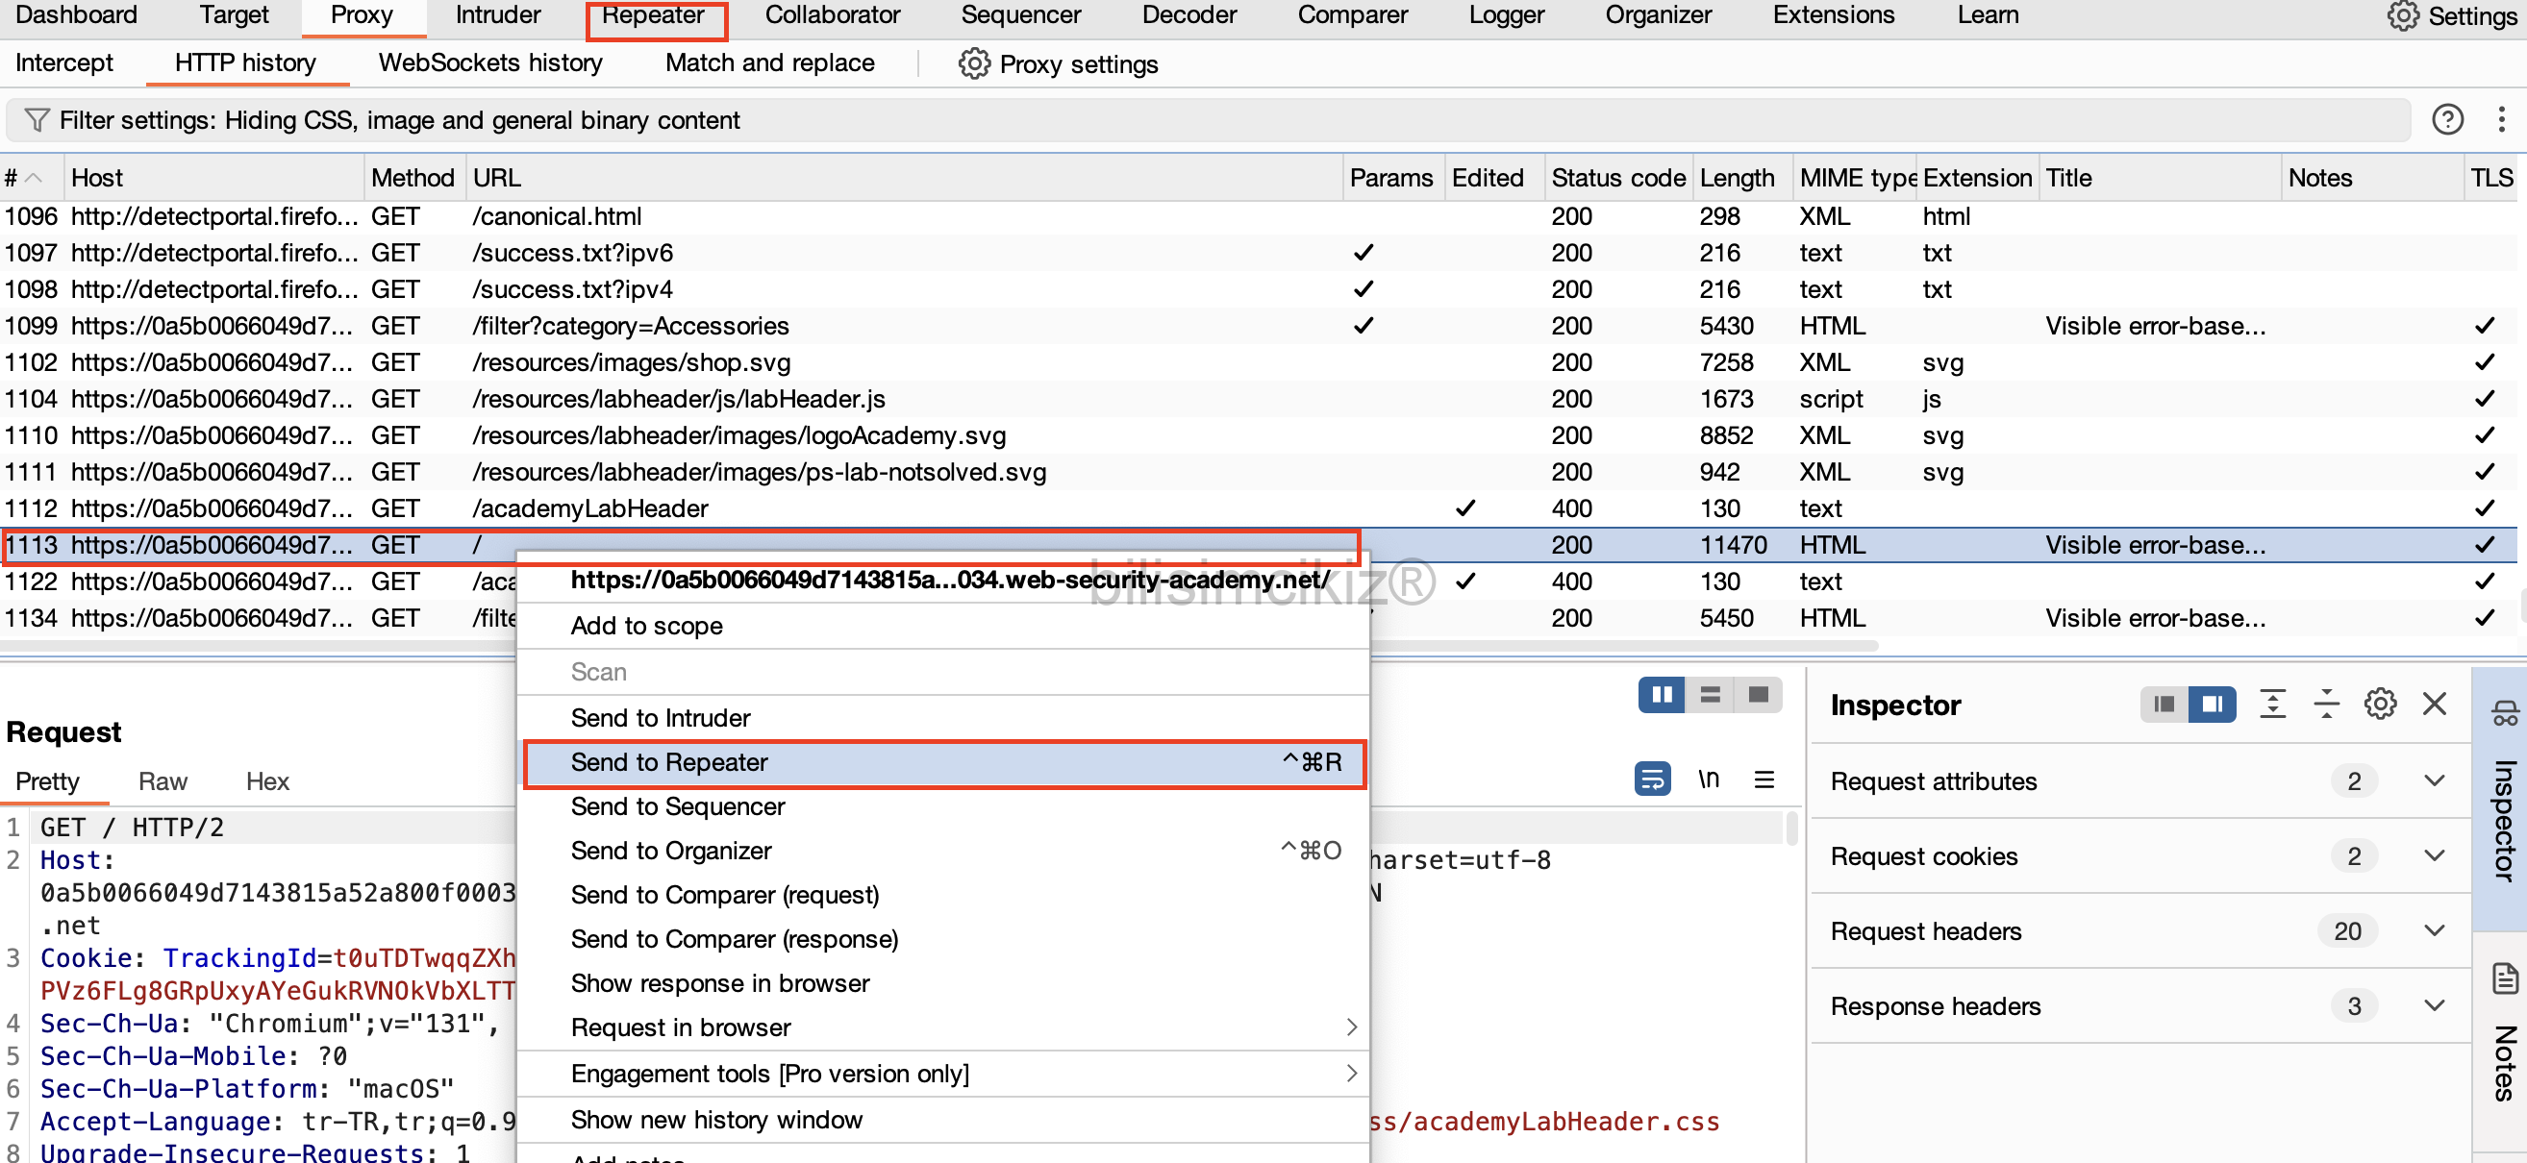Image resolution: width=2527 pixels, height=1163 pixels.
Task: Click the Inspector settings gear icon
Action: pyautogui.click(x=2379, y=705)
